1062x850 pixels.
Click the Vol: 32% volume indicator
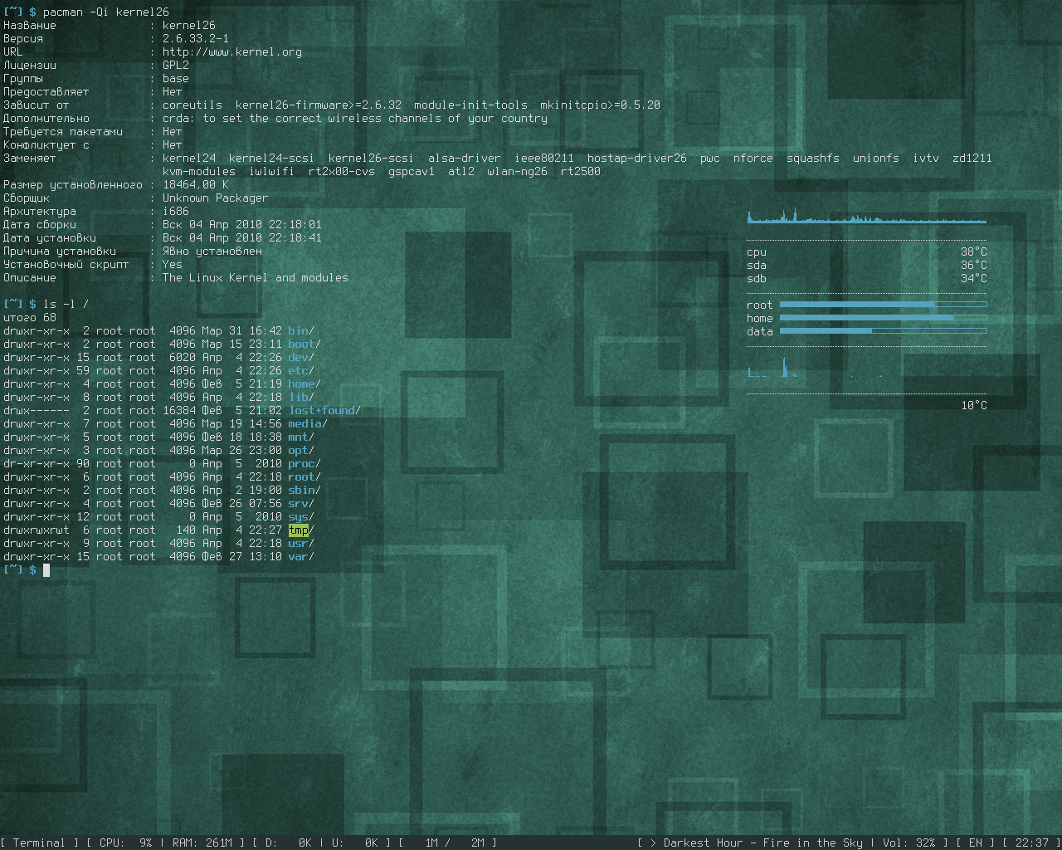909,843
